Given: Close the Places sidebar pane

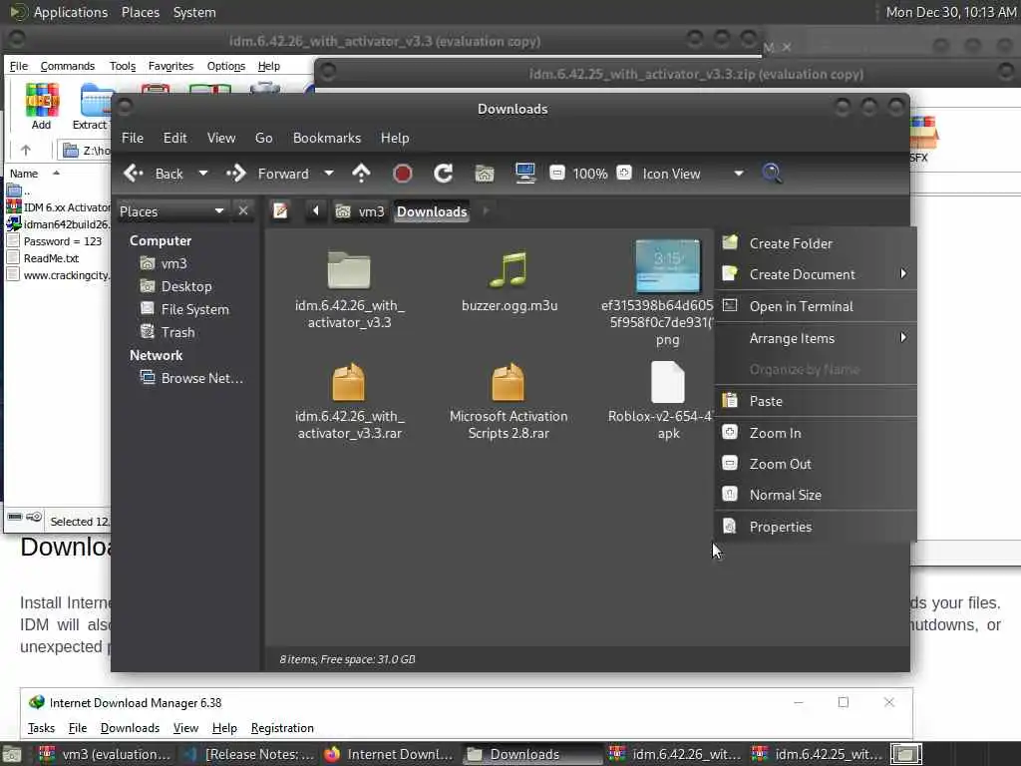Looking at the screenshot, I should [243, 211].
